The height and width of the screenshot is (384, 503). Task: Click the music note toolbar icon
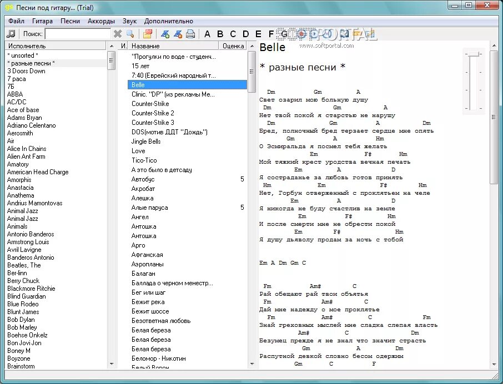[11, 34]
